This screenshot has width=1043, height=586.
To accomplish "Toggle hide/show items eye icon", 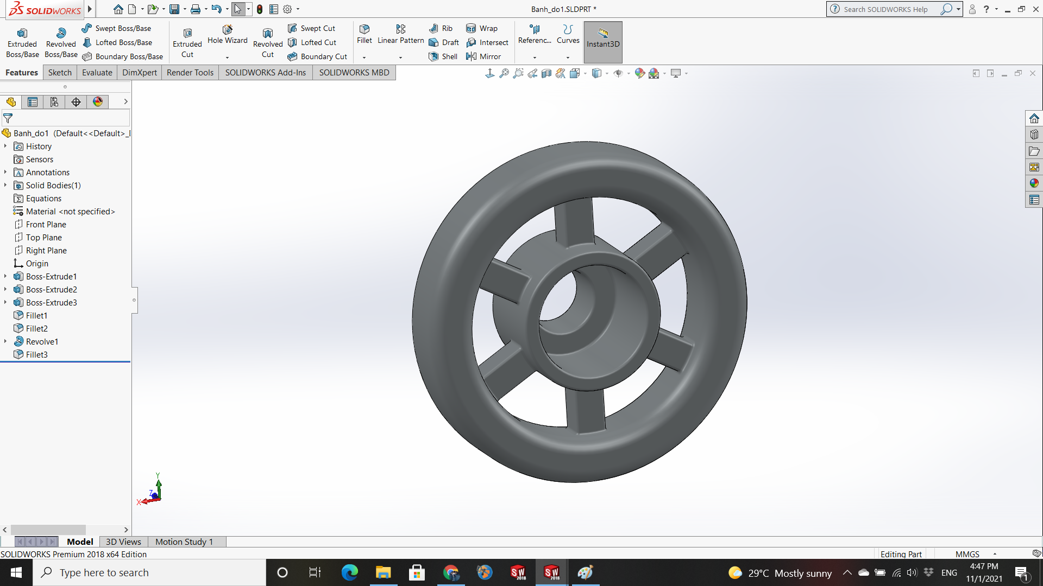I will (x=618, y=73).
